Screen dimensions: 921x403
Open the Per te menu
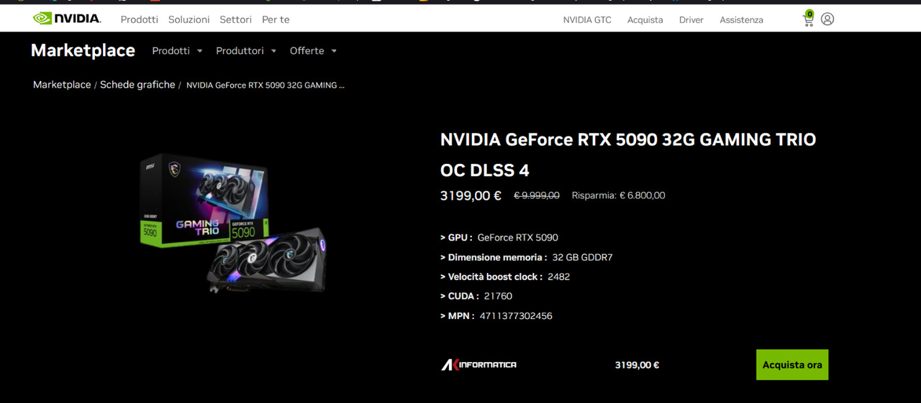pyautogui.click(x=276, y=19)
